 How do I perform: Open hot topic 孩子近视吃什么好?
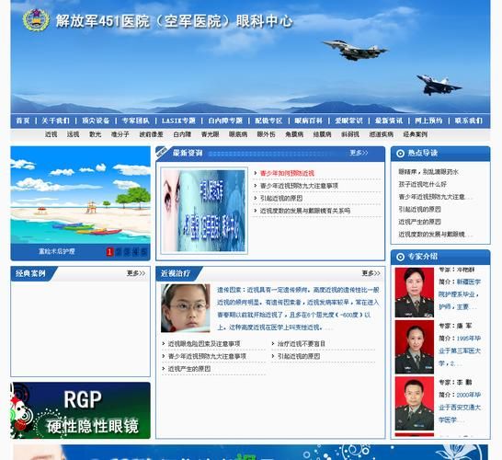422,184
